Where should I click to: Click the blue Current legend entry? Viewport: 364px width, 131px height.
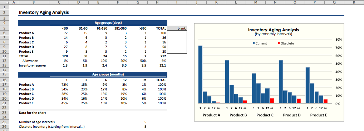(260, 43)
